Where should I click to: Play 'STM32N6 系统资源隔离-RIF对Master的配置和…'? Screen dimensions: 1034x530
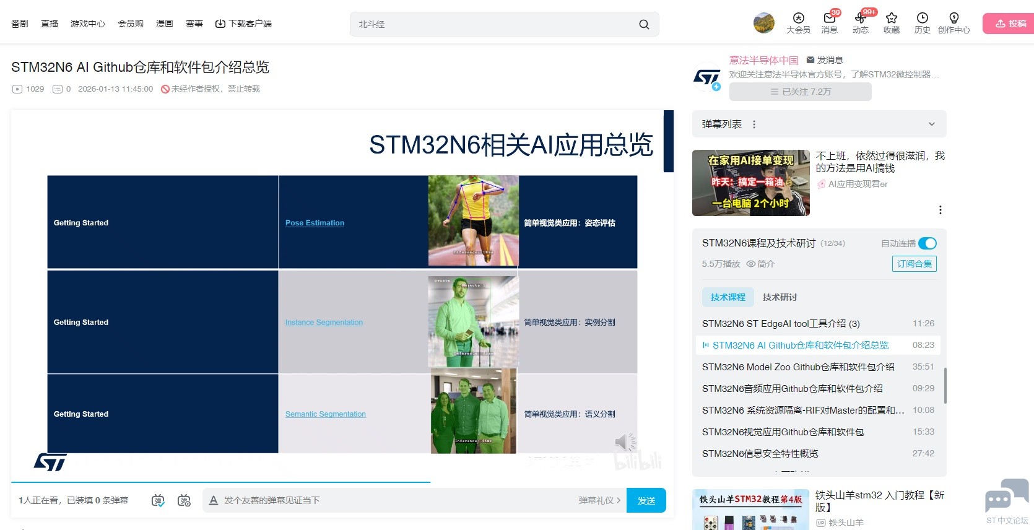pyautogui.click(x=818, y=410)
